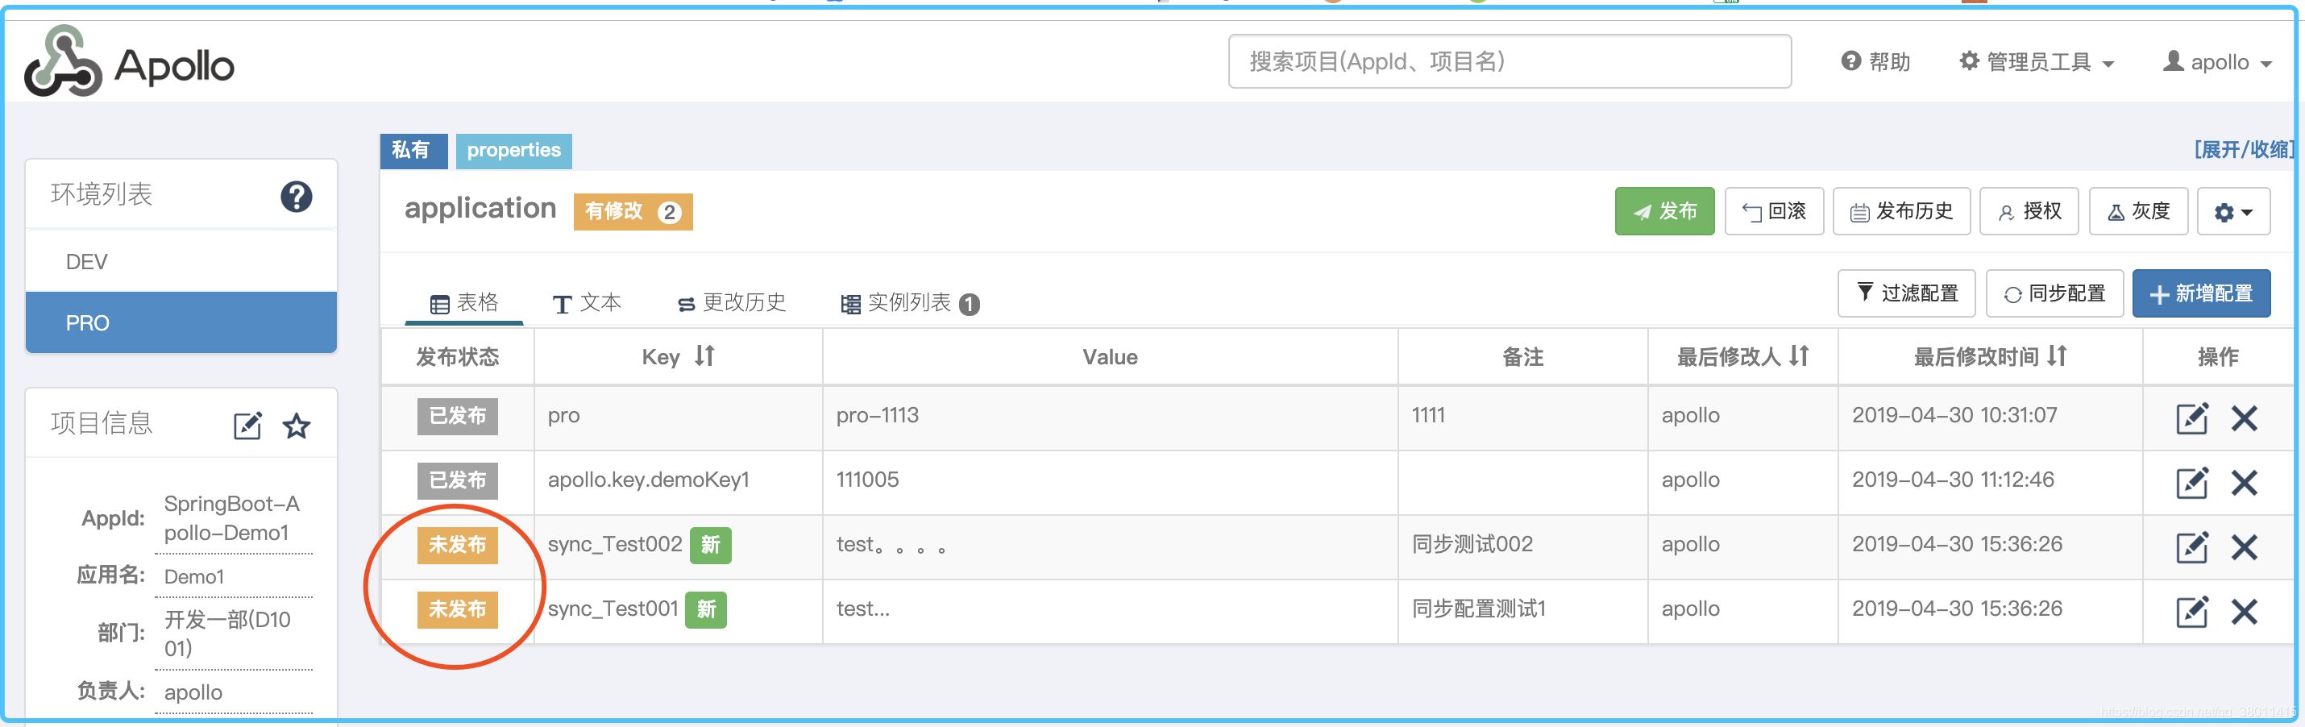The height and width of the screenshot is (727, 2305).
Task: Delete the sync_Test001 config item
Action: pyautogui.click(x=2243, y=612)
